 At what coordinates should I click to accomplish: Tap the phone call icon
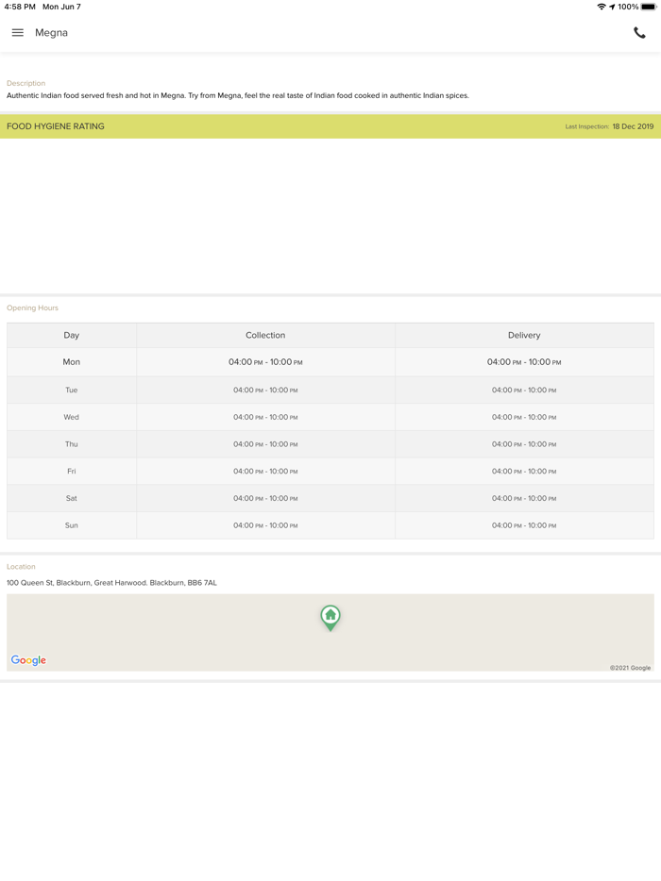point(639,33)
